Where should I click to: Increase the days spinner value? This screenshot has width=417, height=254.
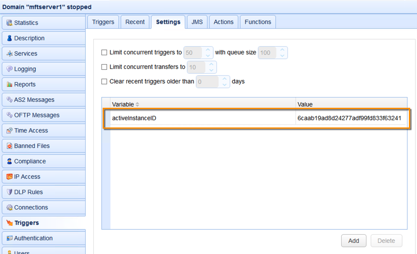pos(225,79)
